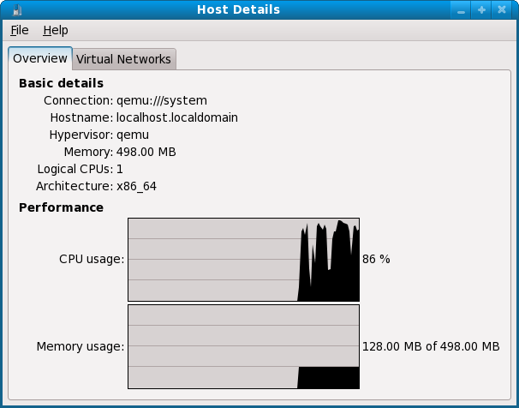This screenshot has width=519, height=408.
Task: Close the Host Details window
Action: [502, 10]
